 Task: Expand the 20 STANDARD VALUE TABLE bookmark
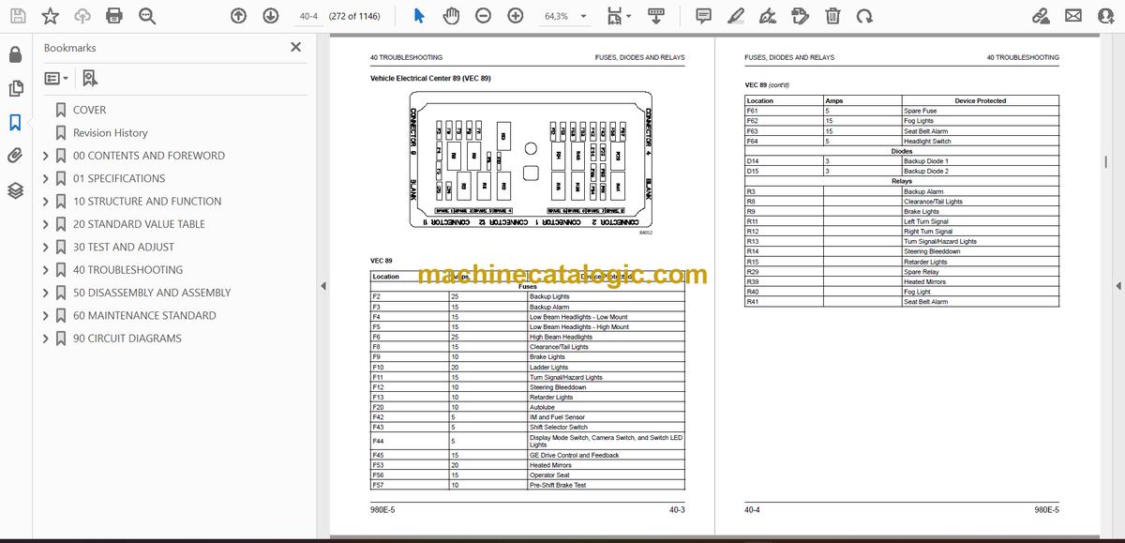[x=46, y=224]
